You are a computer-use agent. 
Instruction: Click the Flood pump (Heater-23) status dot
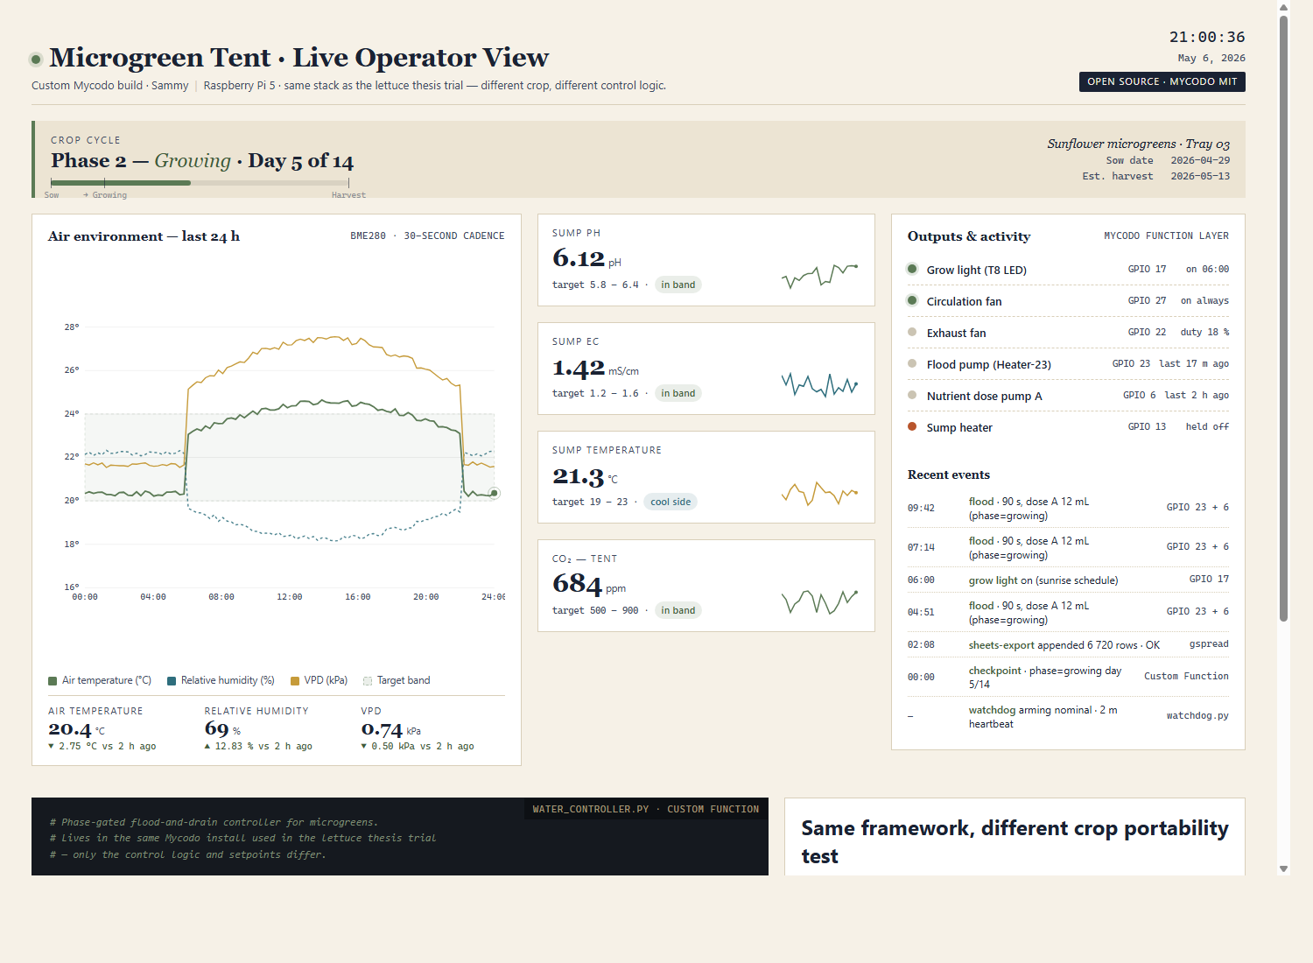912,363
